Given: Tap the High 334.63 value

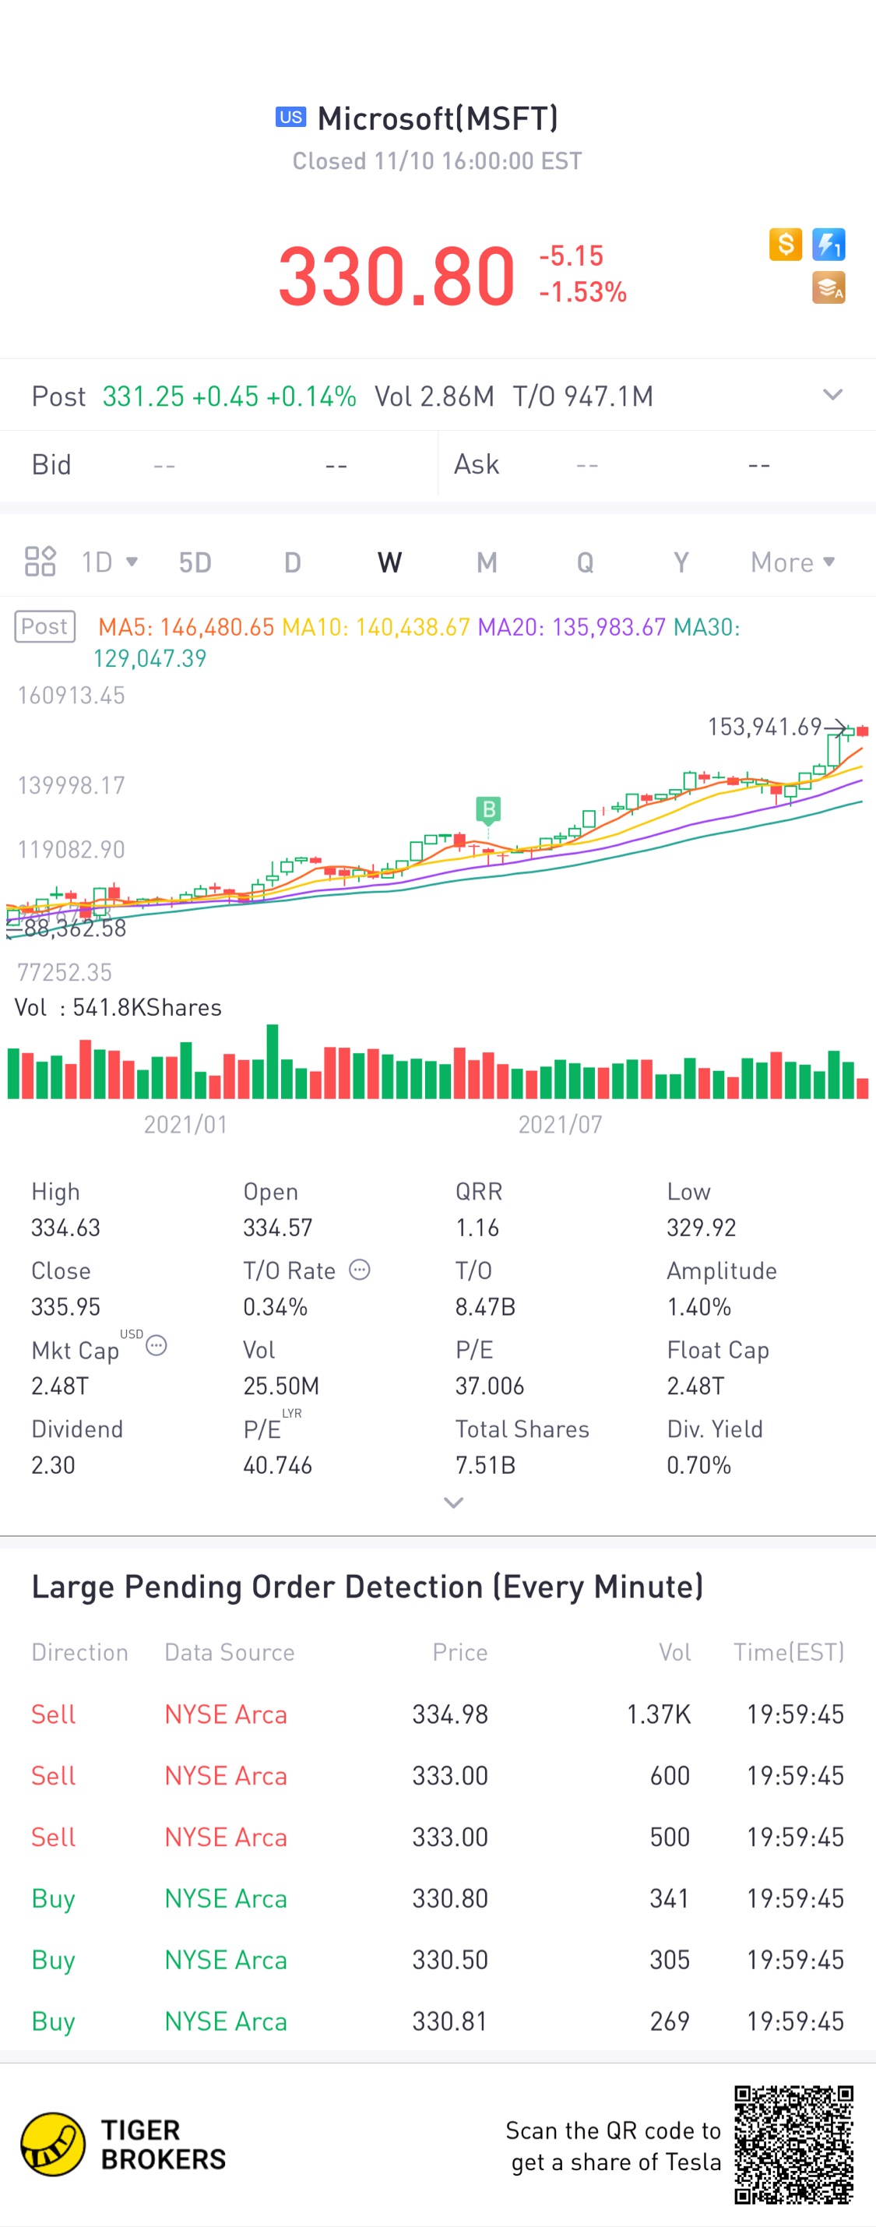Looking at the screenshot, I should pos(65,1228).
